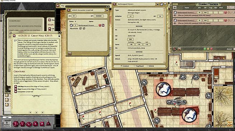Edit Wyvern 2 HP value

point(205,20)
